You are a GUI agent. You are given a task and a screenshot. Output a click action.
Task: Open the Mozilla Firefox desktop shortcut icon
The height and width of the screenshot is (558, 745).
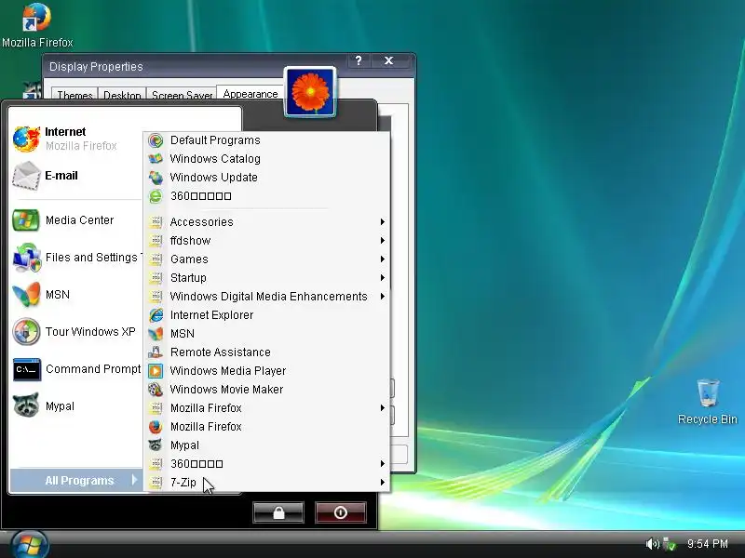36,17
